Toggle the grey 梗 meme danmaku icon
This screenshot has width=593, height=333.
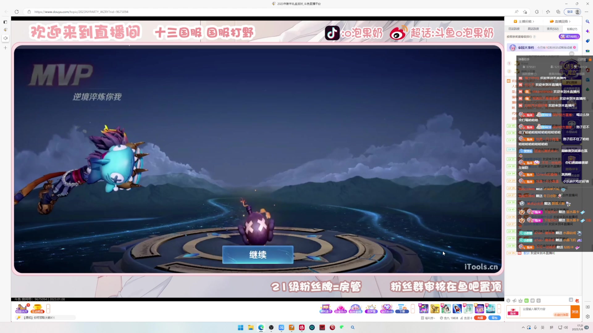point(532,301)
